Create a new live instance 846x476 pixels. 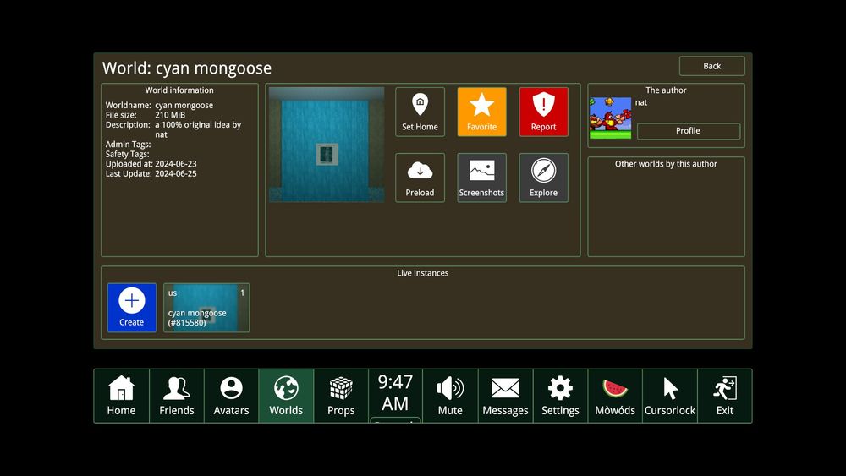(132, 308)
